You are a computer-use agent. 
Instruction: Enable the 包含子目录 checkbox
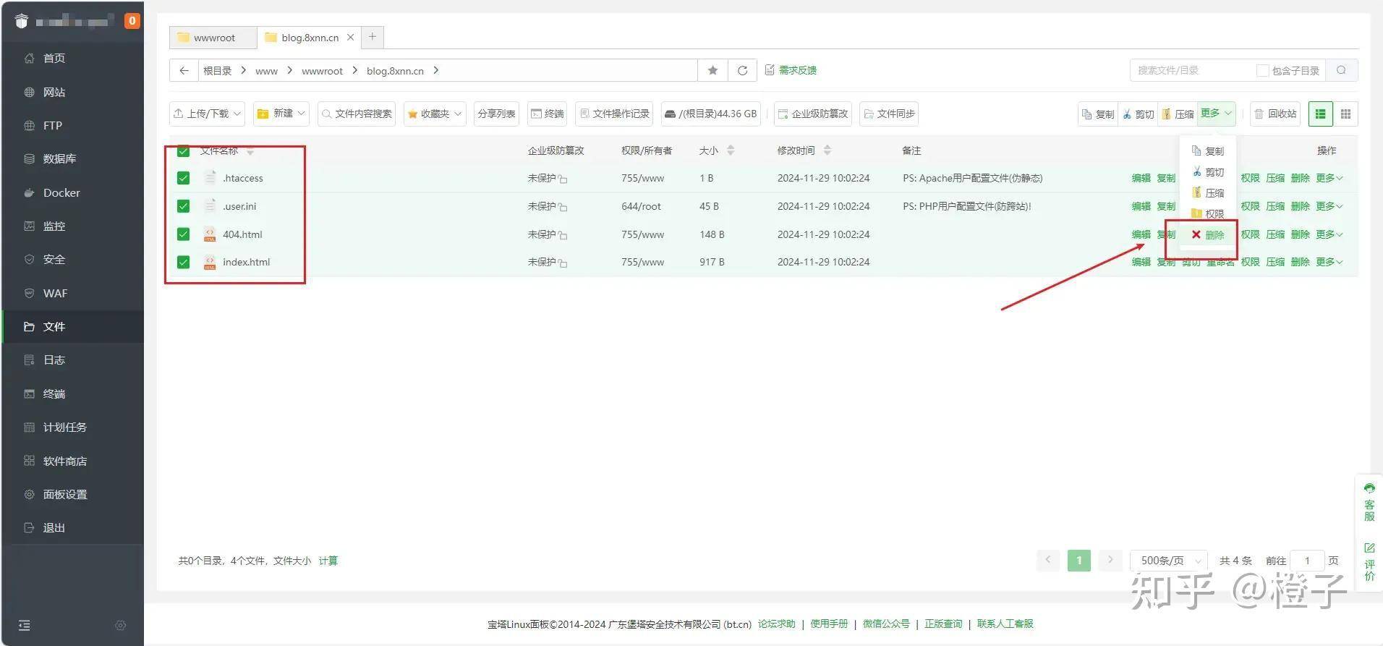pyautogui.click(x=1263, y=70)
